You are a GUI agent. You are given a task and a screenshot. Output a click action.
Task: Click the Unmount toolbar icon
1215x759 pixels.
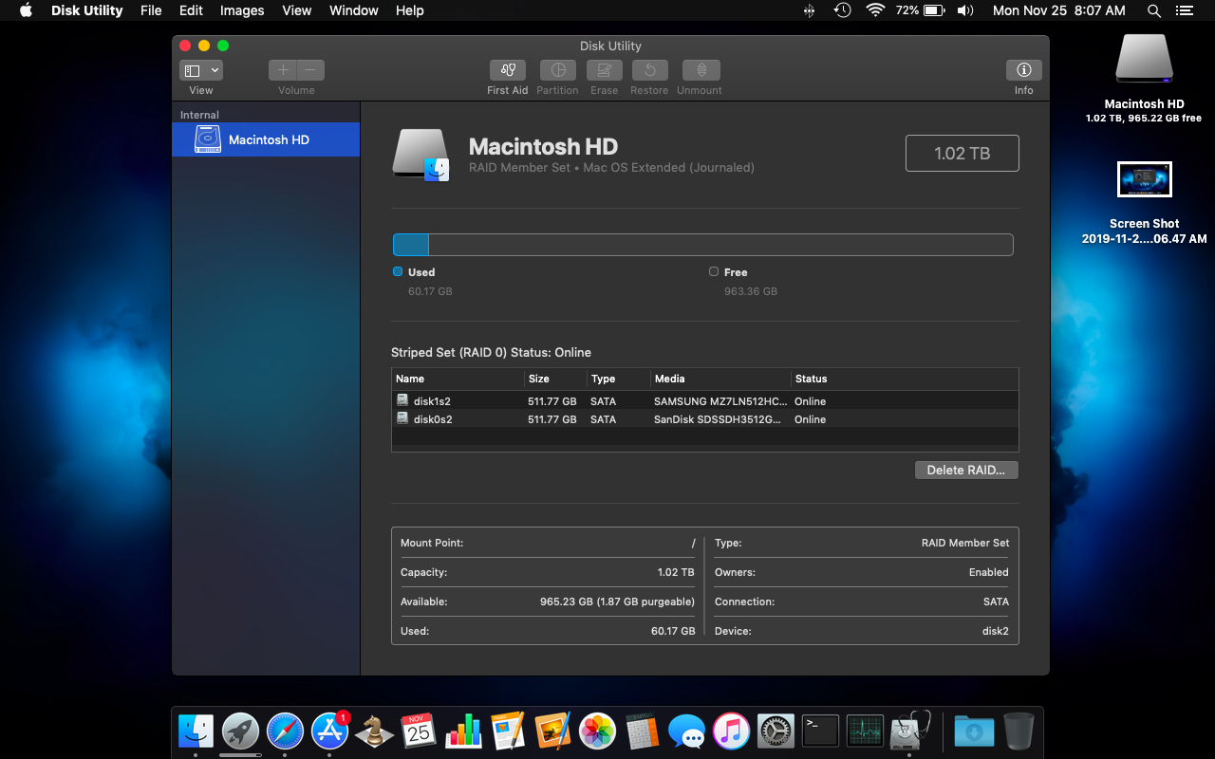point(701,70)
